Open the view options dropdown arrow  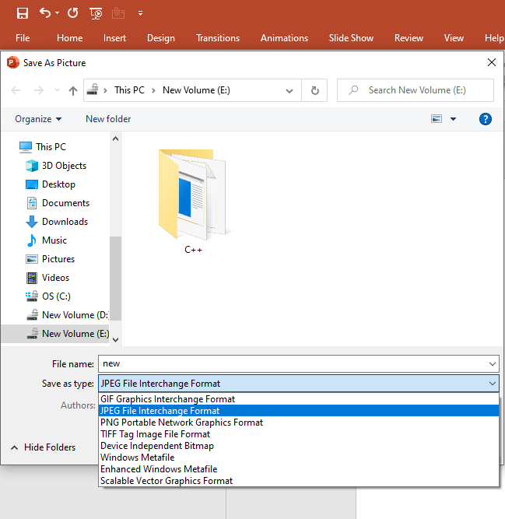click(453, 119)
